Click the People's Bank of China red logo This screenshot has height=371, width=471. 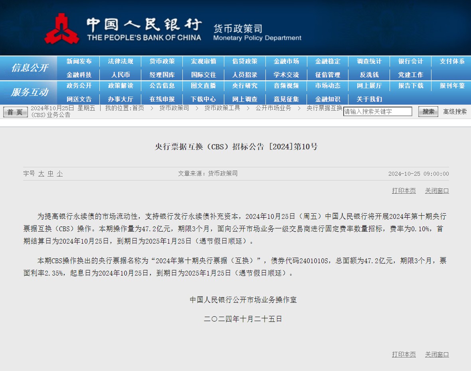(x=62, y=29)
